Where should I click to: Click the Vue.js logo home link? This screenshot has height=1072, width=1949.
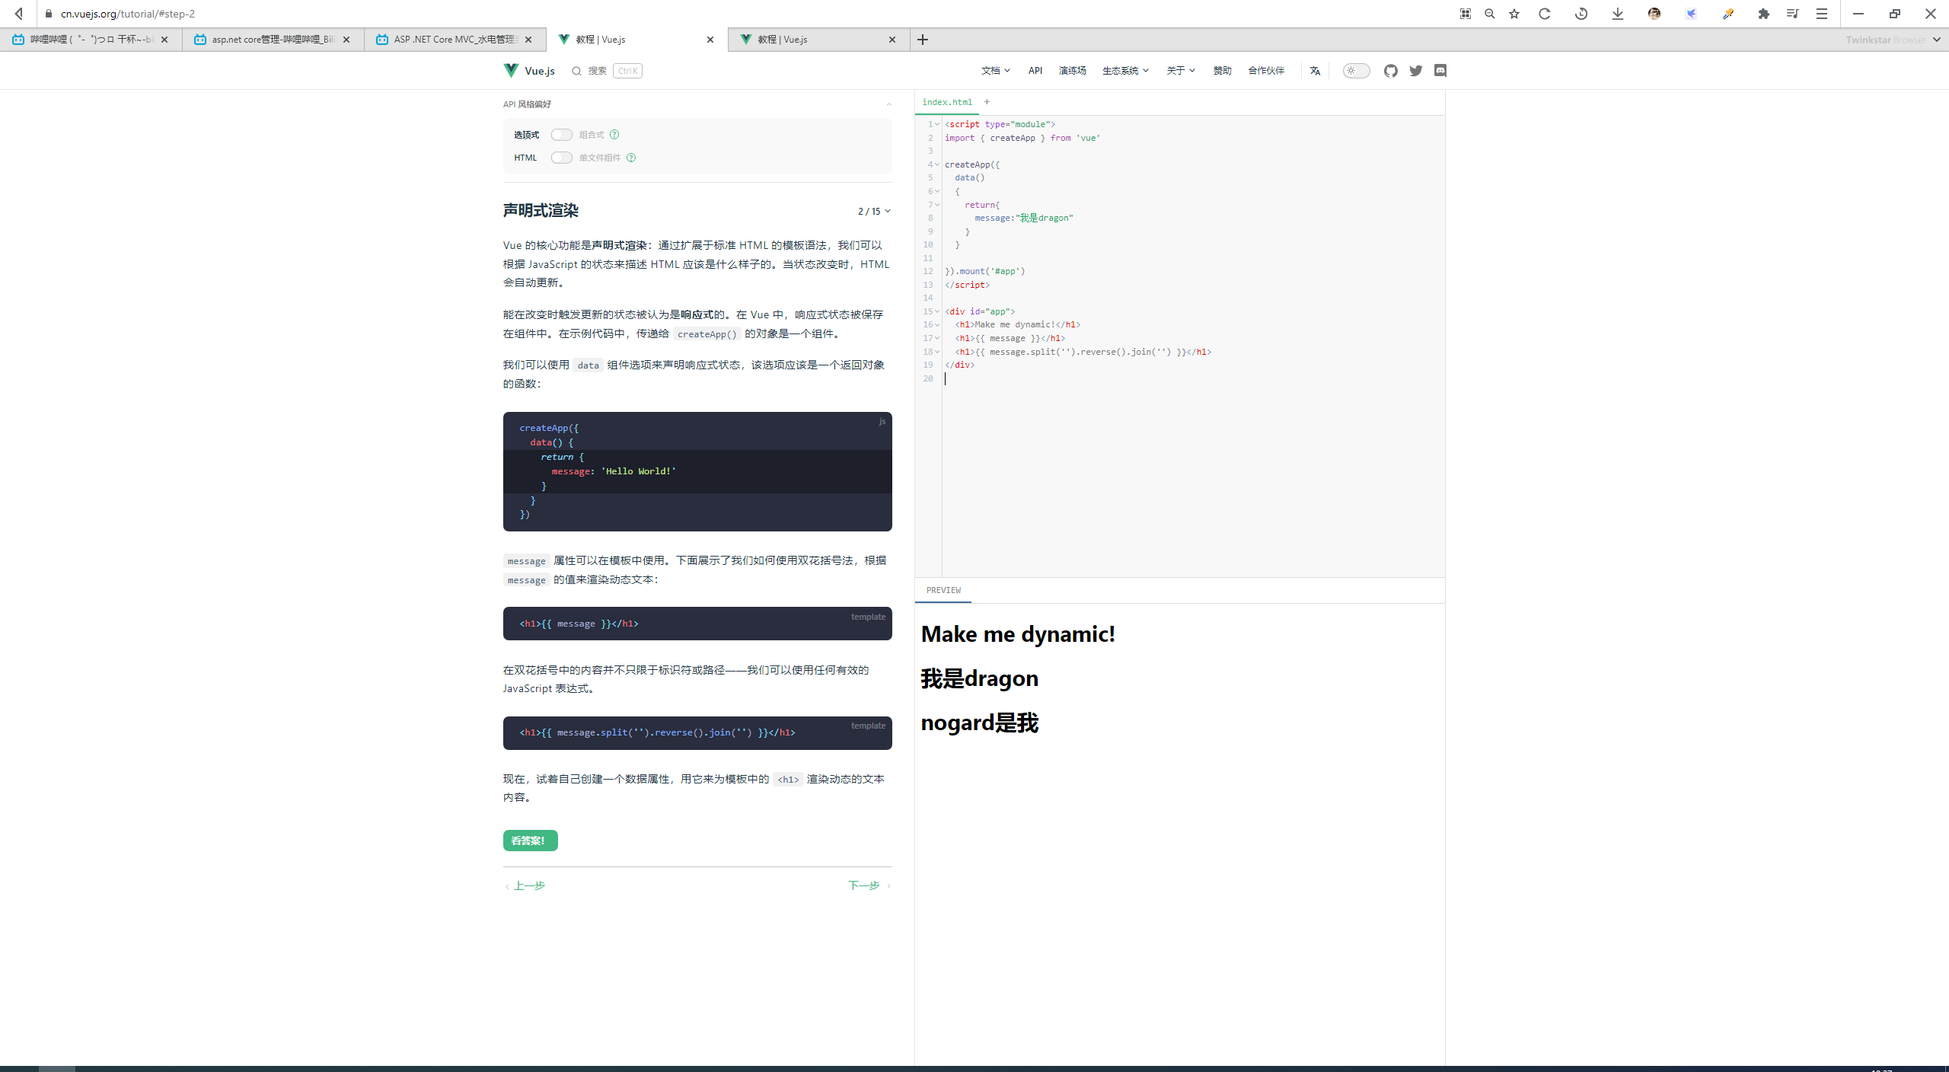tap(529, 71)
